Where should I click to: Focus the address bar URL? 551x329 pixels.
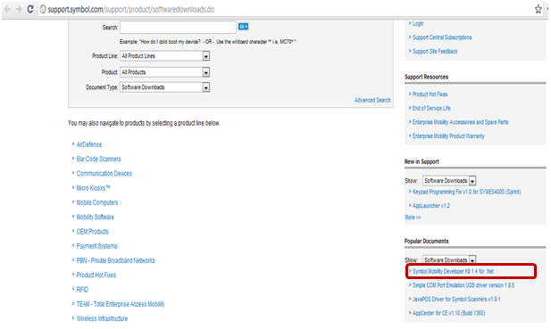point(131,10)
